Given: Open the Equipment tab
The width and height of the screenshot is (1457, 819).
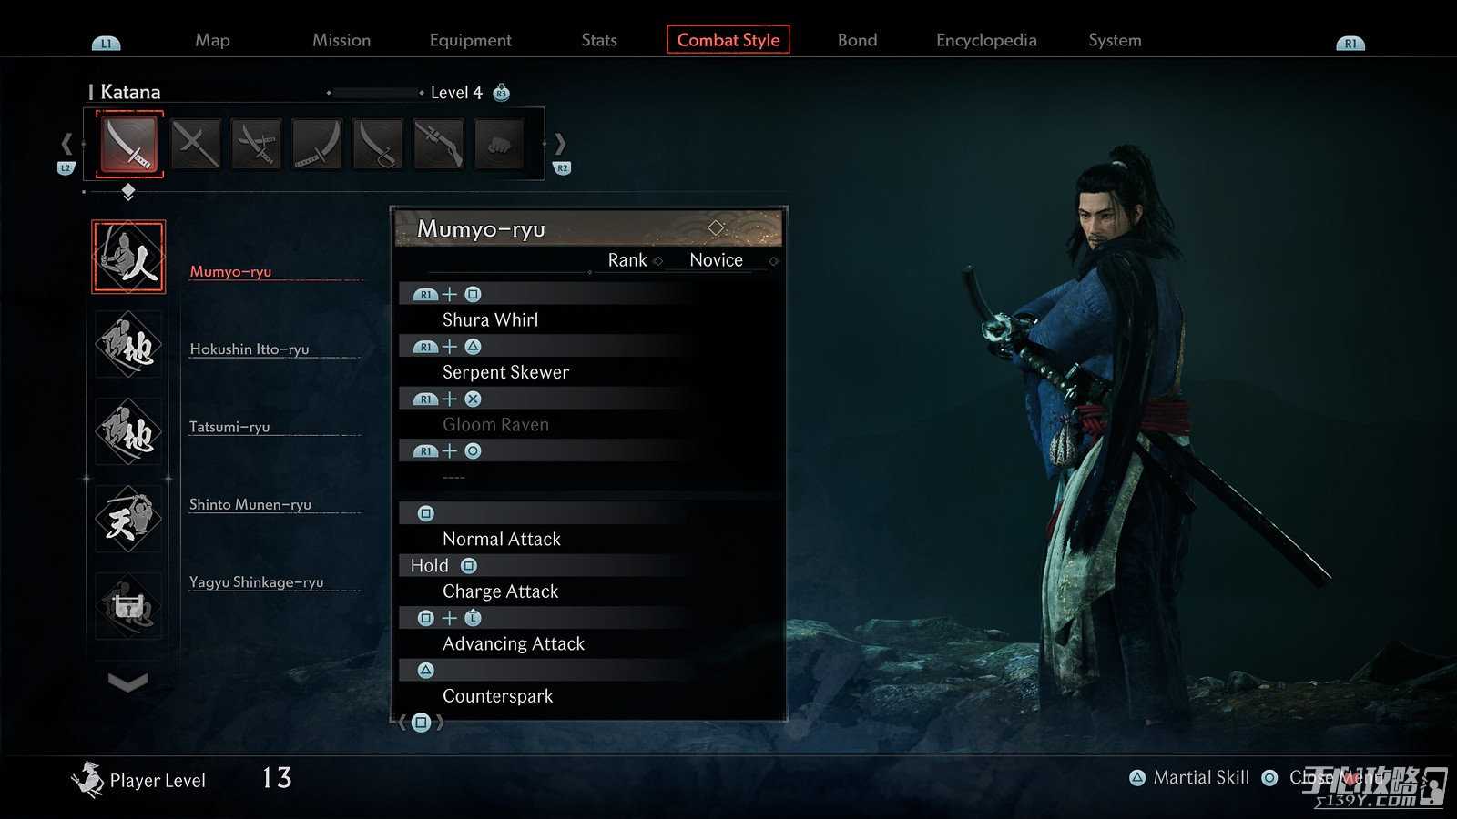Looking at the screenshot, I should click(x=471, y=40).
